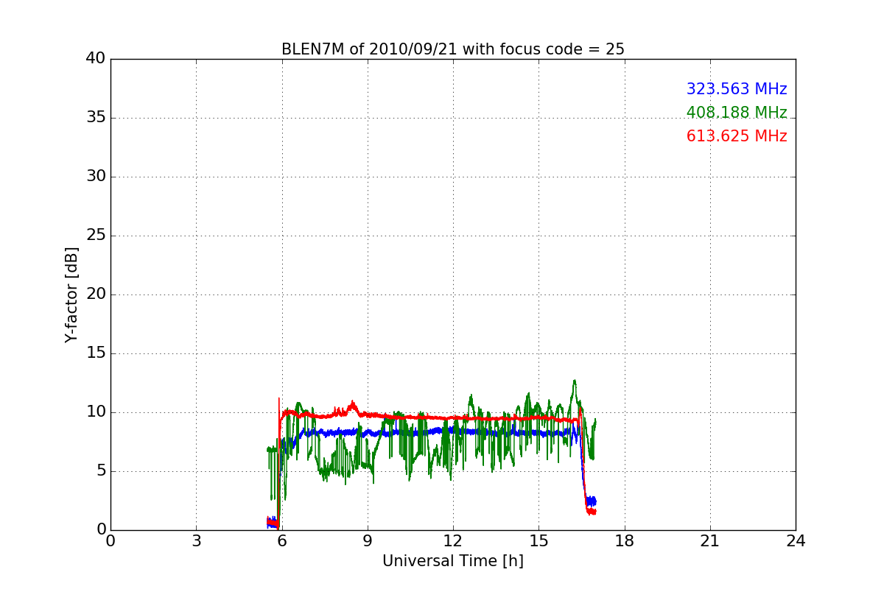Click the 'Y-factor [dB]' axis label

click(71, 294)
